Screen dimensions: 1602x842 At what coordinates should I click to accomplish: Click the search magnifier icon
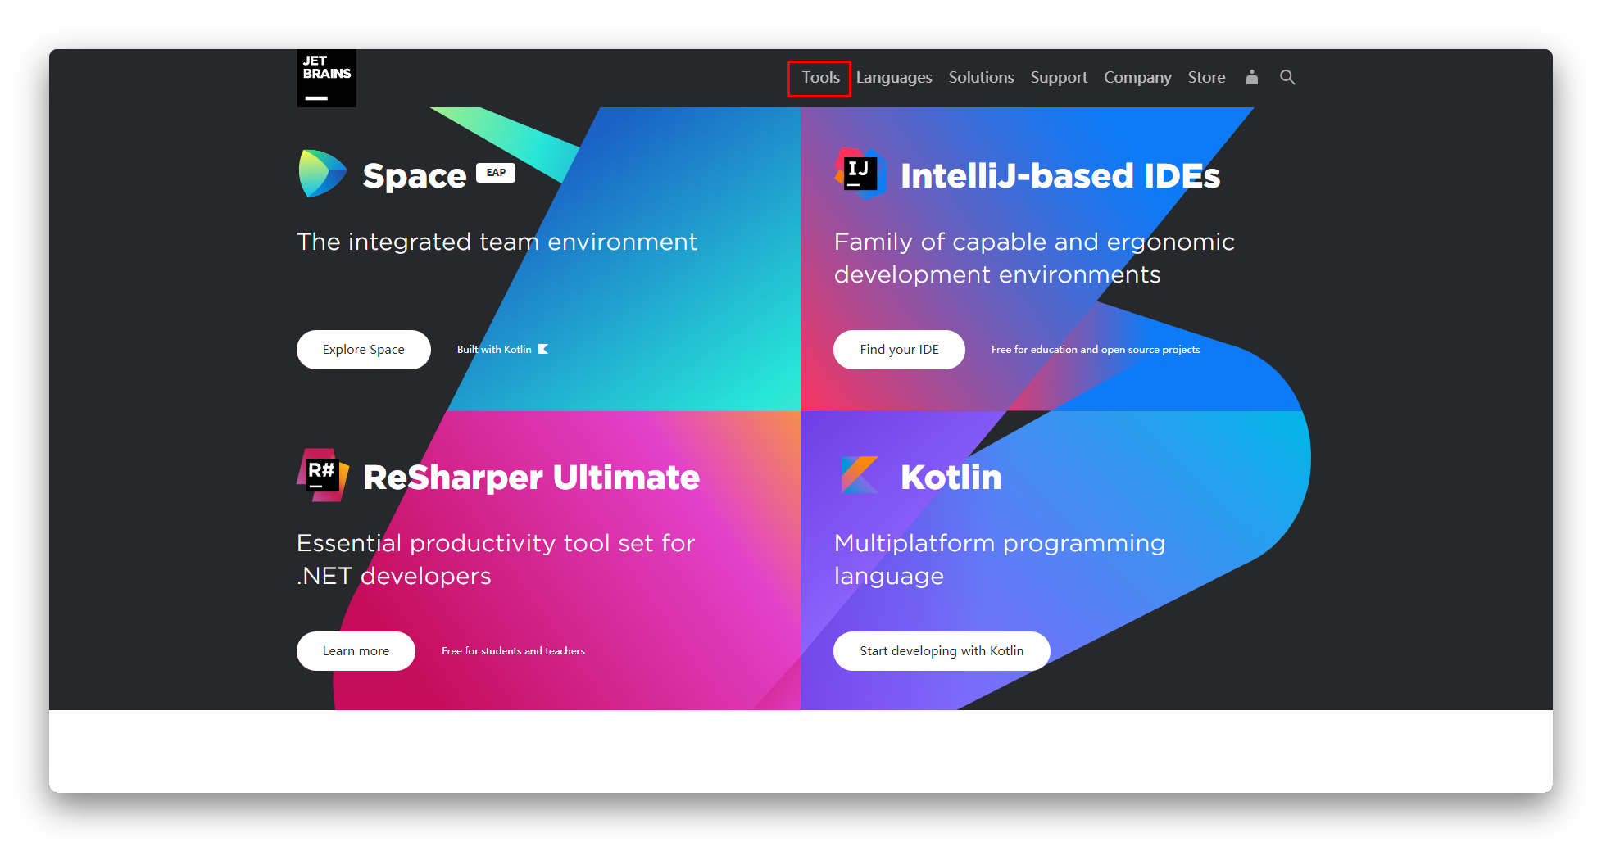click(1287, 77)
